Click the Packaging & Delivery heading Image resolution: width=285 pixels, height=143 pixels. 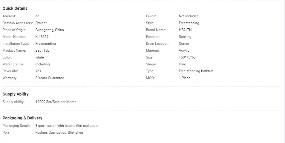(x=22, y=118)
